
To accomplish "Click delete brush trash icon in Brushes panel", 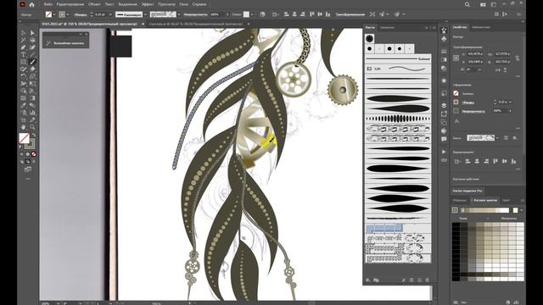I will pos(427,280).
